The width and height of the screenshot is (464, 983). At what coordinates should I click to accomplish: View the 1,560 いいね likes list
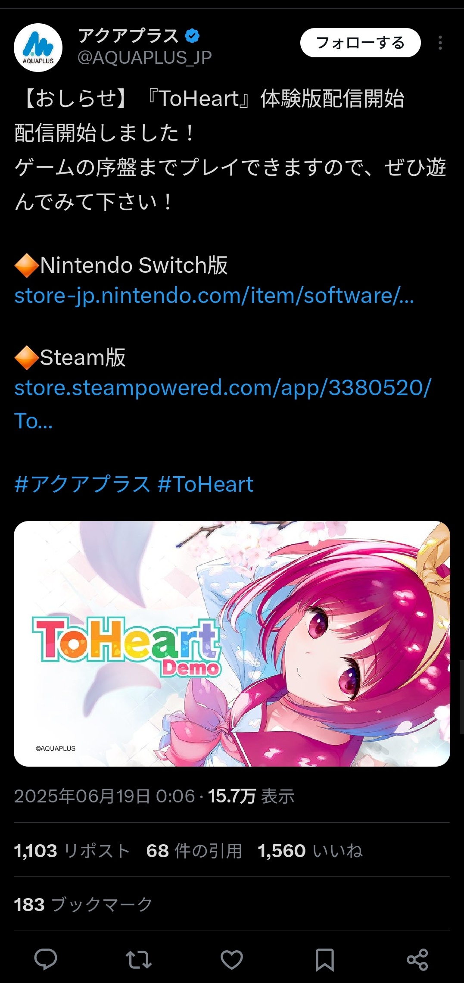point(310,851)
